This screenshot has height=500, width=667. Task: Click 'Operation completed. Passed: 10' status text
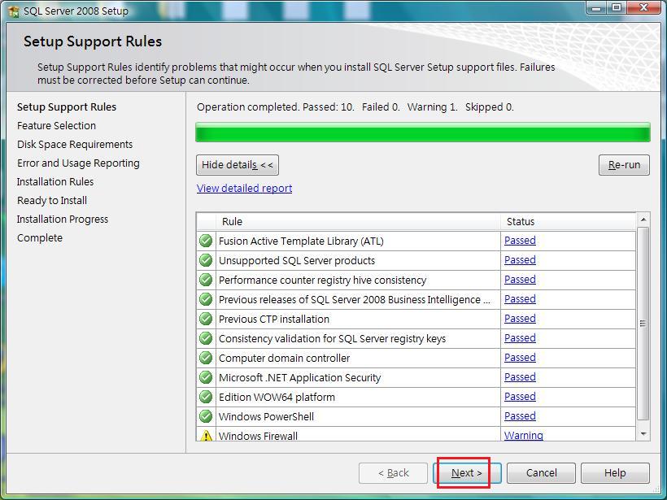pyautogui.click(x=275, y=107)
